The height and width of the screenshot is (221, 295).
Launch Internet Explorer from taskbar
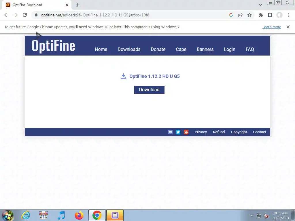pos(26,215)
